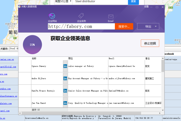Screen dimensions: 181x121
Task: Select the 'Senior Sales Account Manager' cell
Action: [x=88, y=91]
